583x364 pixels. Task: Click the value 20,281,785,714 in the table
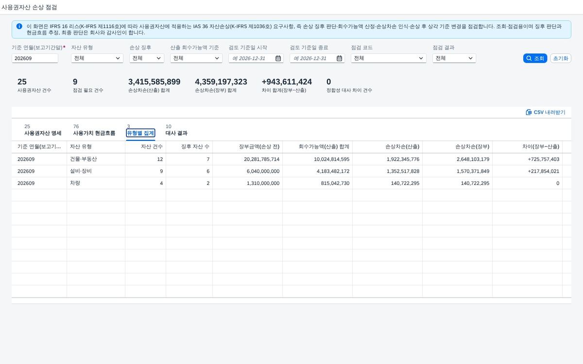pos(262,159)
